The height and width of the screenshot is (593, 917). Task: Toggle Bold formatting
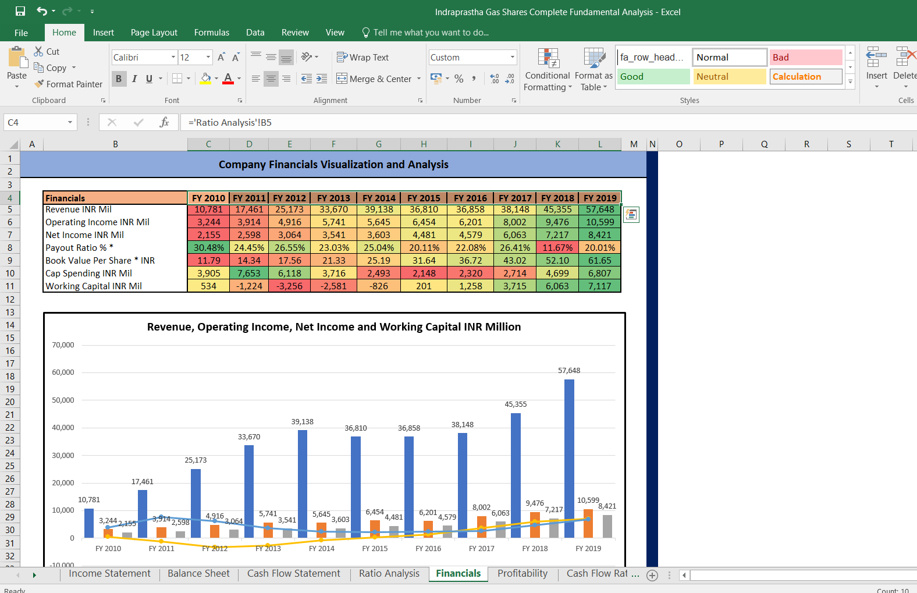tap(119, 79)
